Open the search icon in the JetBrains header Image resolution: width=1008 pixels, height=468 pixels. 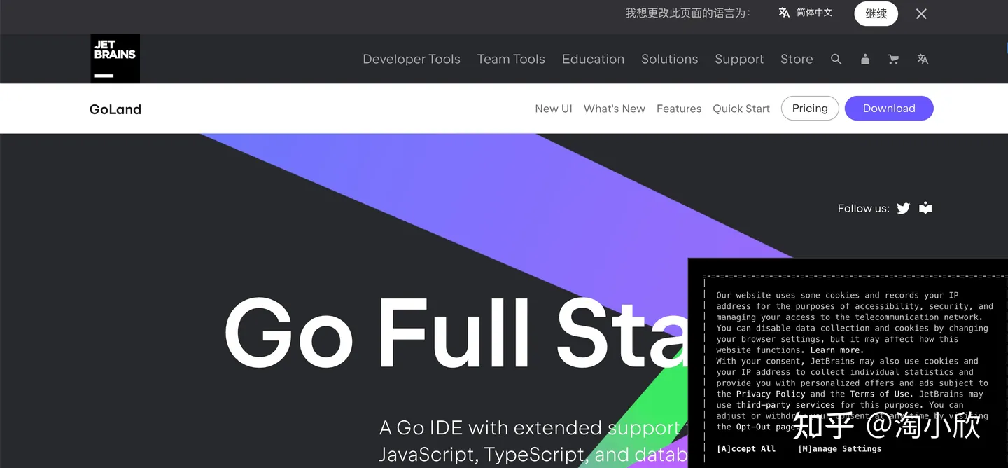tap(836, 59)
